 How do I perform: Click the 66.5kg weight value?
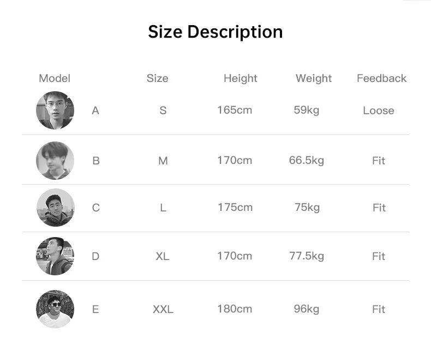306,160
